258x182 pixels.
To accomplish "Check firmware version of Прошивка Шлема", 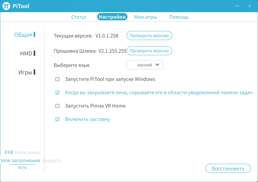I will [x=149, y=51].
